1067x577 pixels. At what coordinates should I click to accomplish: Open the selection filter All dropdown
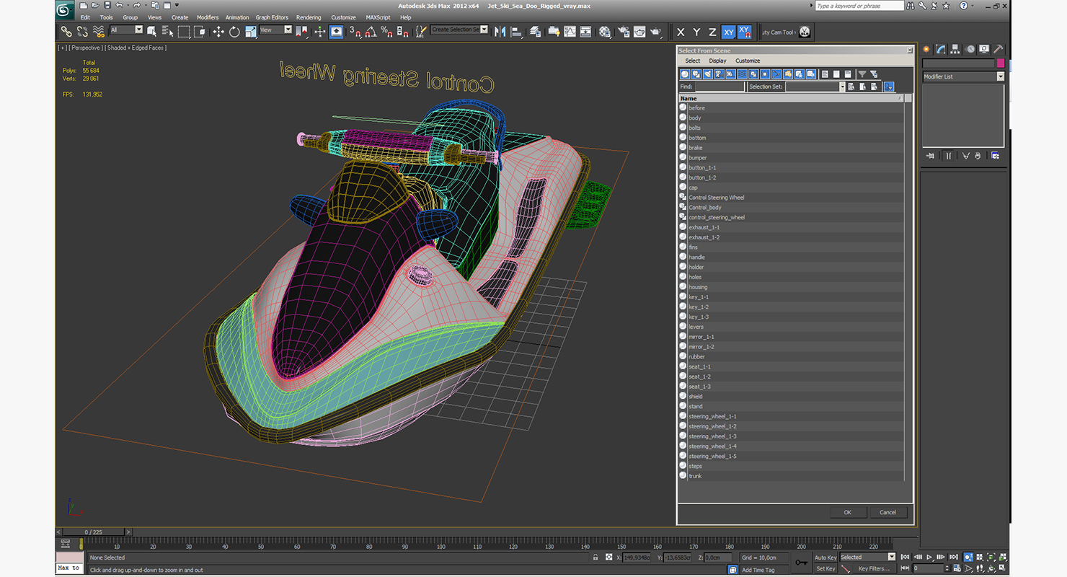(x=126, y=30)
